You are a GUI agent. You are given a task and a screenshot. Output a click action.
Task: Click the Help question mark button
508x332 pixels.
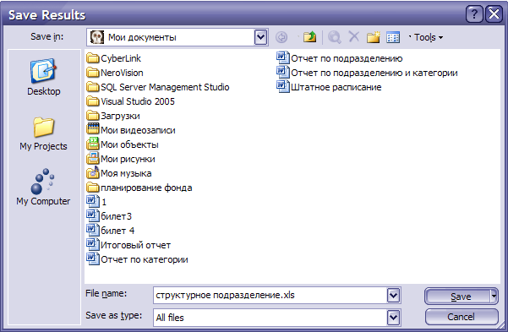pos(474,14)
